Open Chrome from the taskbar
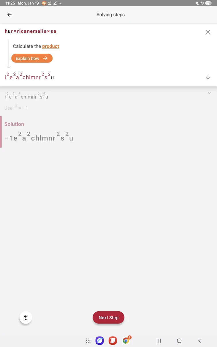This screenshot has height=347, width=217. click(126, 341)
